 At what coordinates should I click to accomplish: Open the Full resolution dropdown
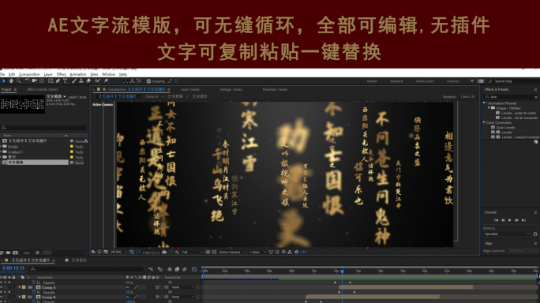192,252
